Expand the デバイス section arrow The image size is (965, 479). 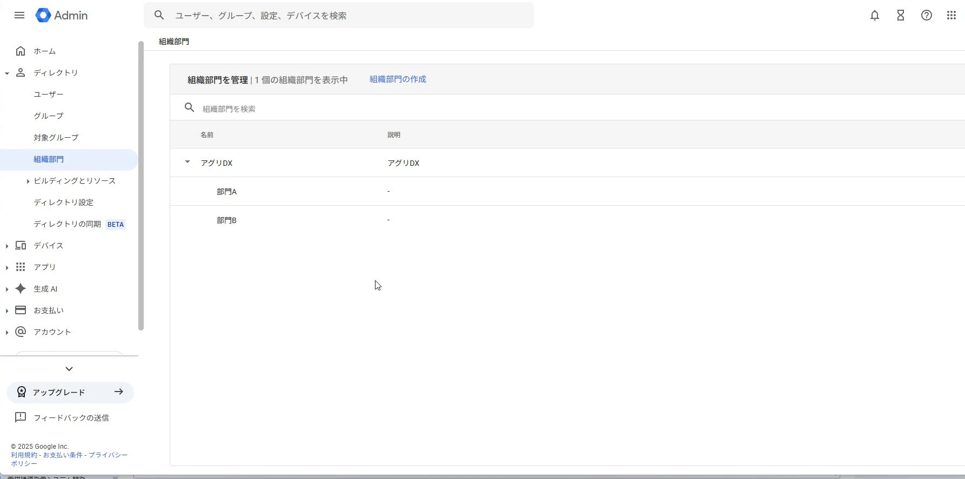pos(7,246)
